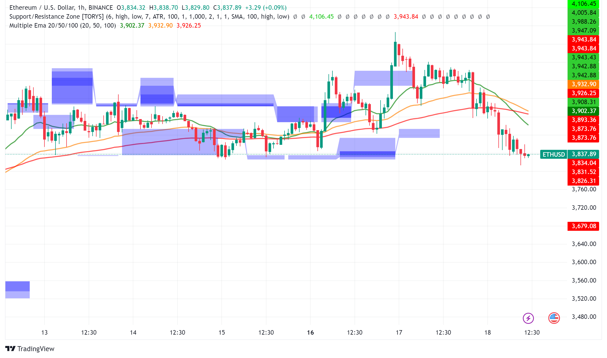Viewport: 607px width, 358px height.
Task: Click the purple lightning bolt event icon
Action: [x=528, y=318]
